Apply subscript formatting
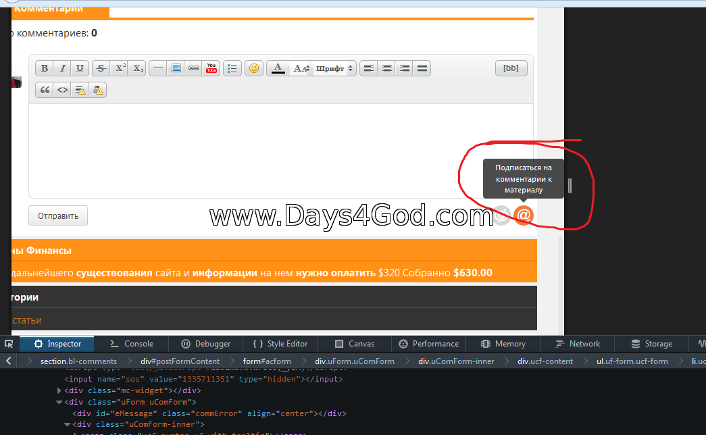The image size is (706, 435). pyautogui.click(x=137, y=68)
